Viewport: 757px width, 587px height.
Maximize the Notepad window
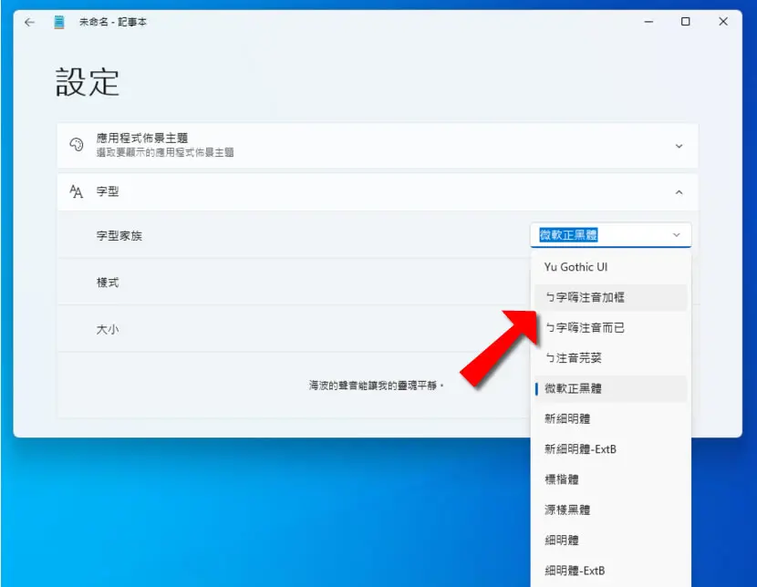click(x=685, y=22)
